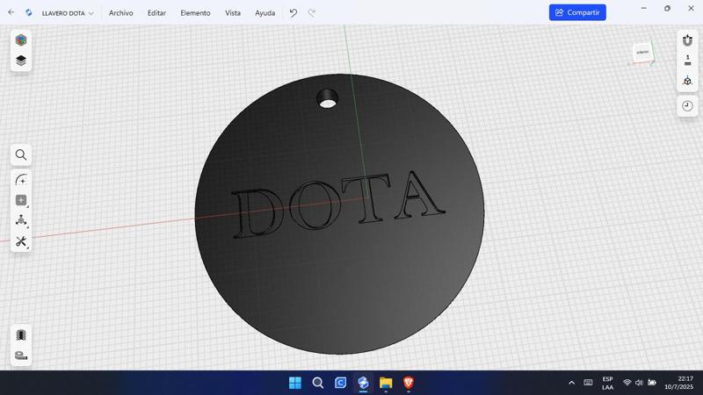Open the striped visualization icon
703x395 pixels.
21,335
